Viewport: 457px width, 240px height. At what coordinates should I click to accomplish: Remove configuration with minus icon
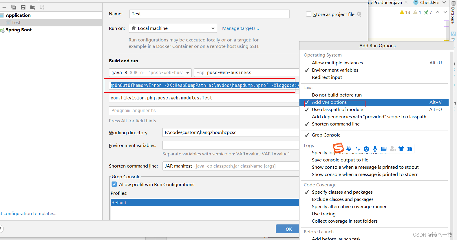pos(4,7)
